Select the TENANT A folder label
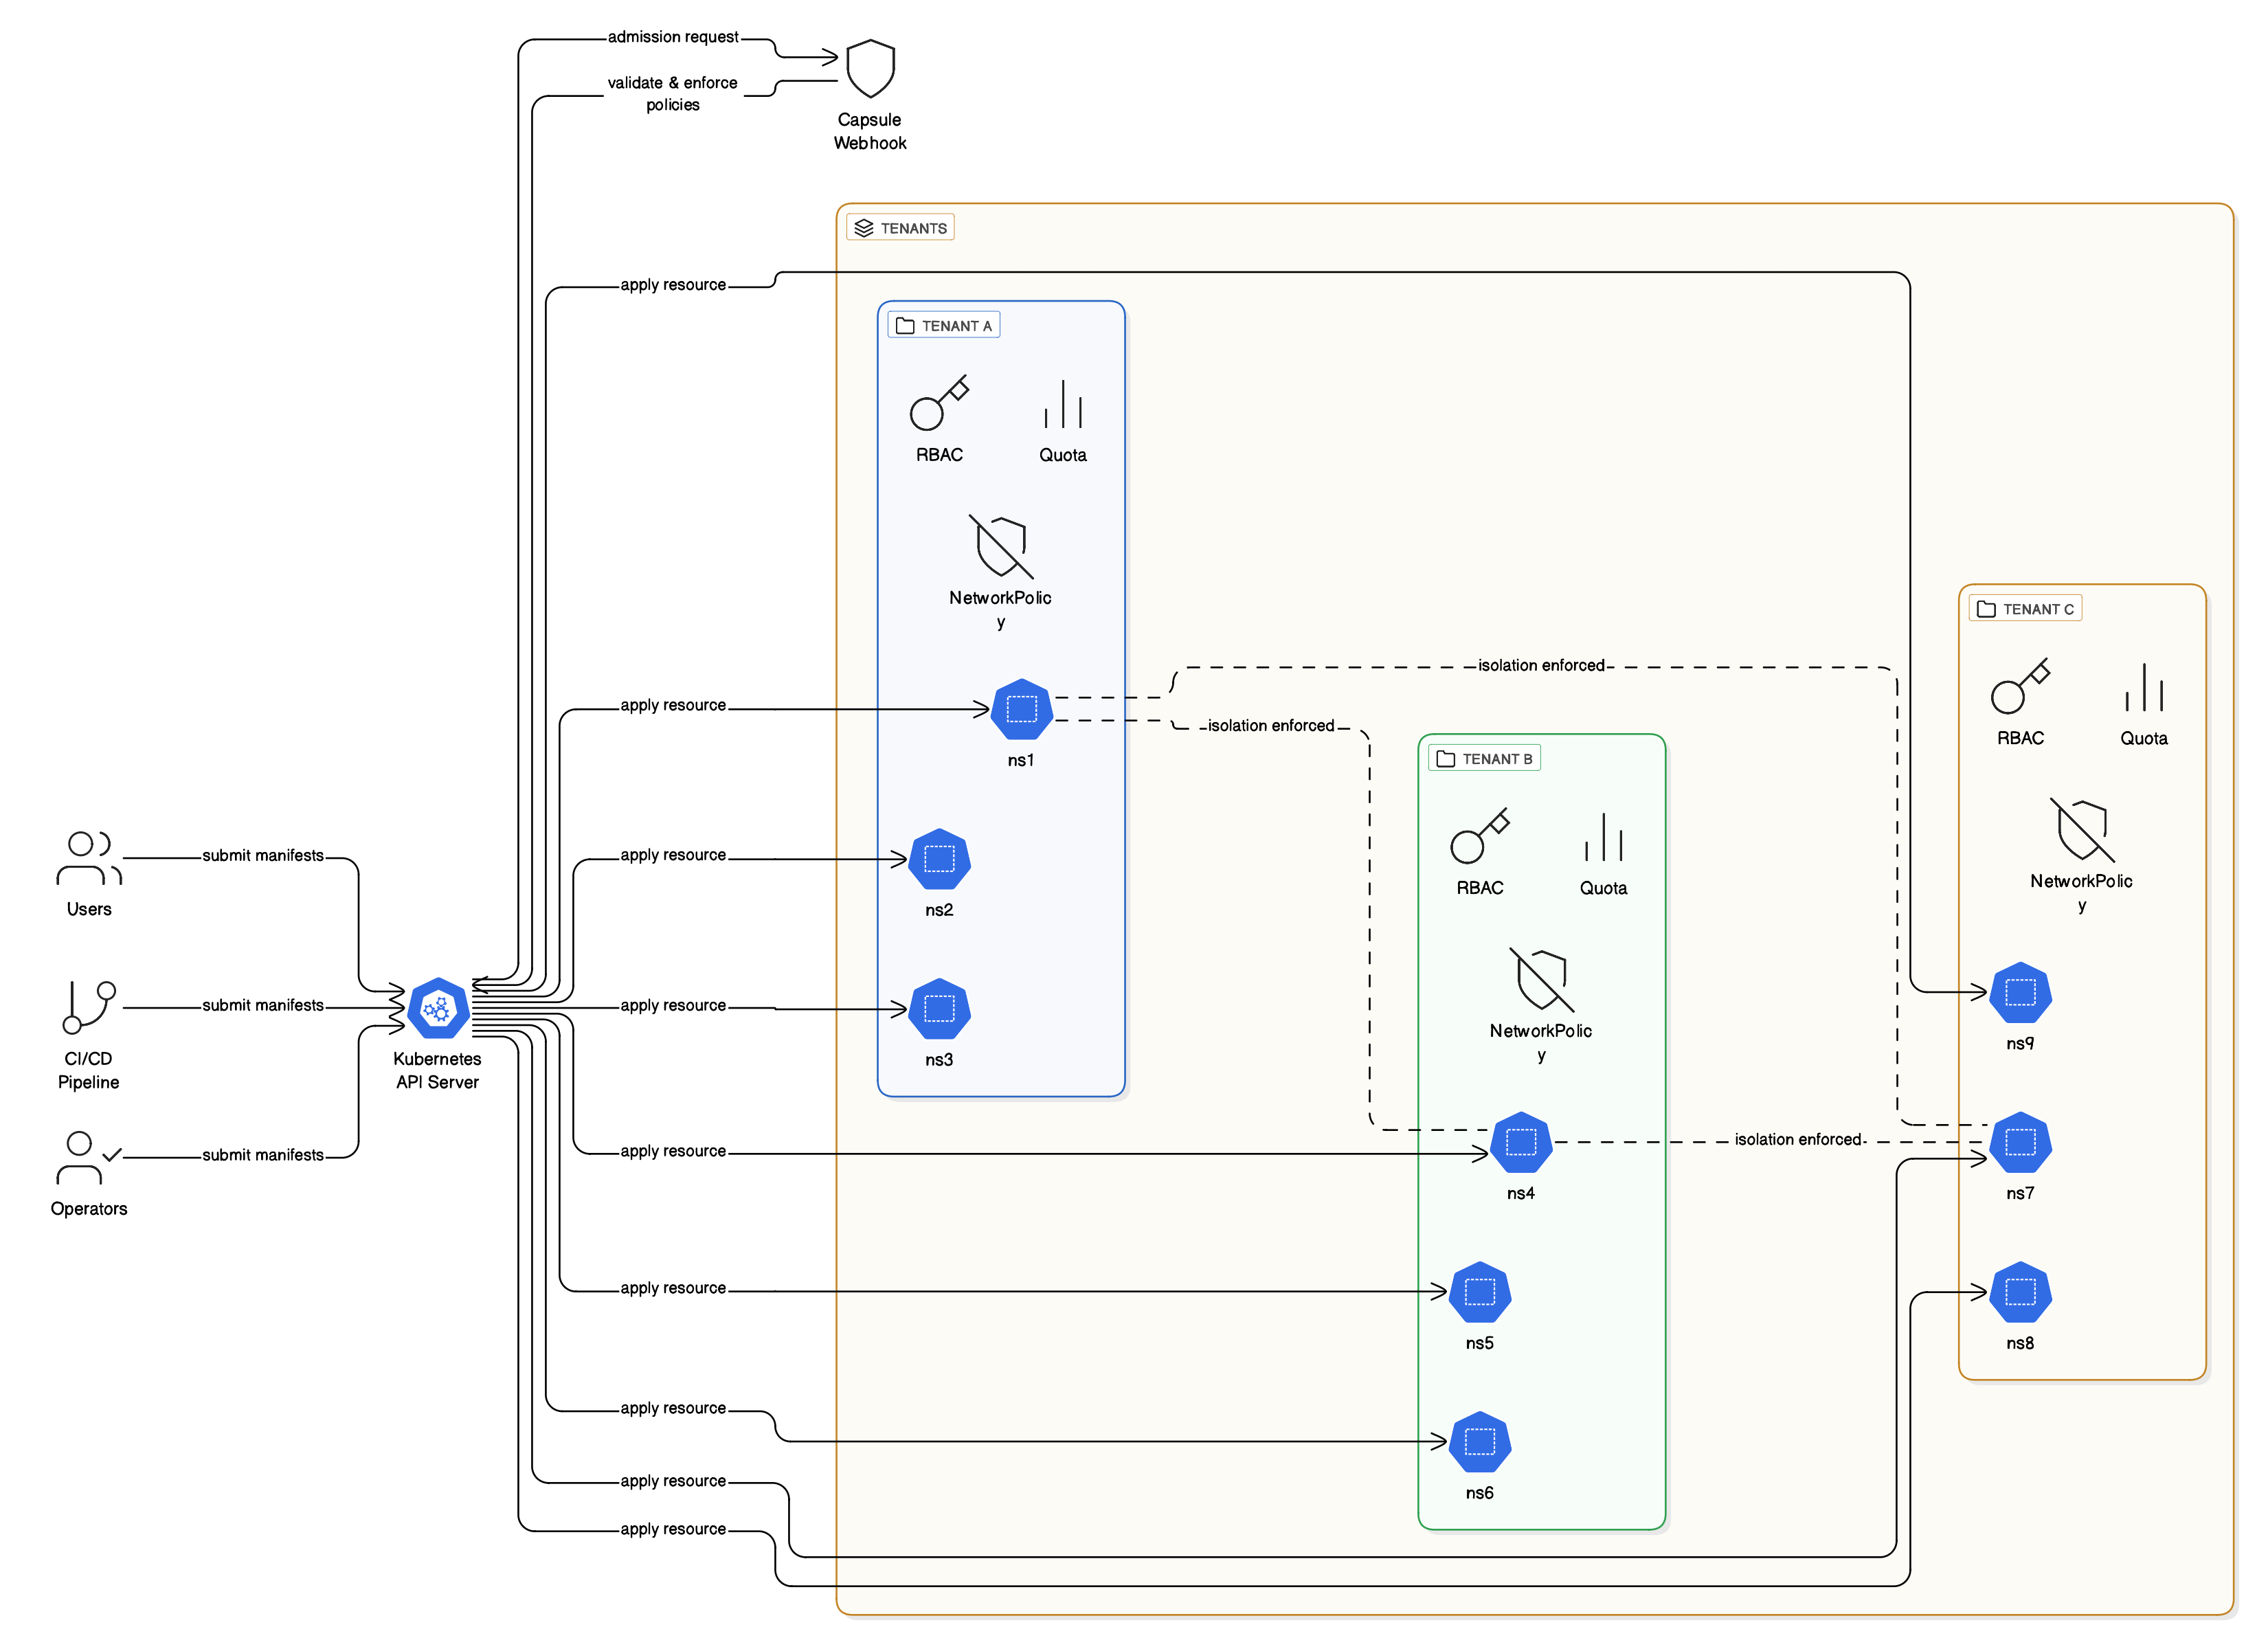2268x1649 pixels. tap(943, 326)
